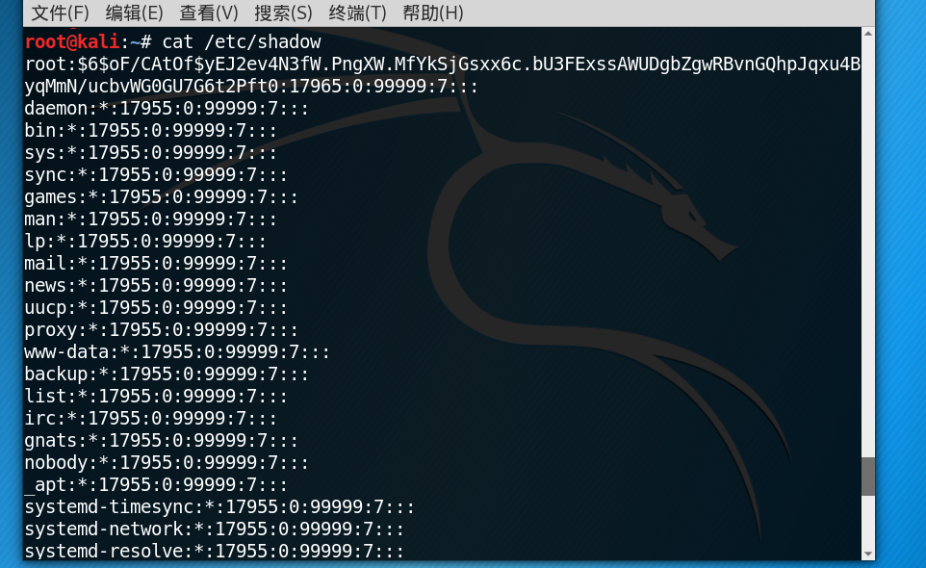Click the sync shadow entry
This screenshot has height=568, width=926.
(x=156, y=175)
